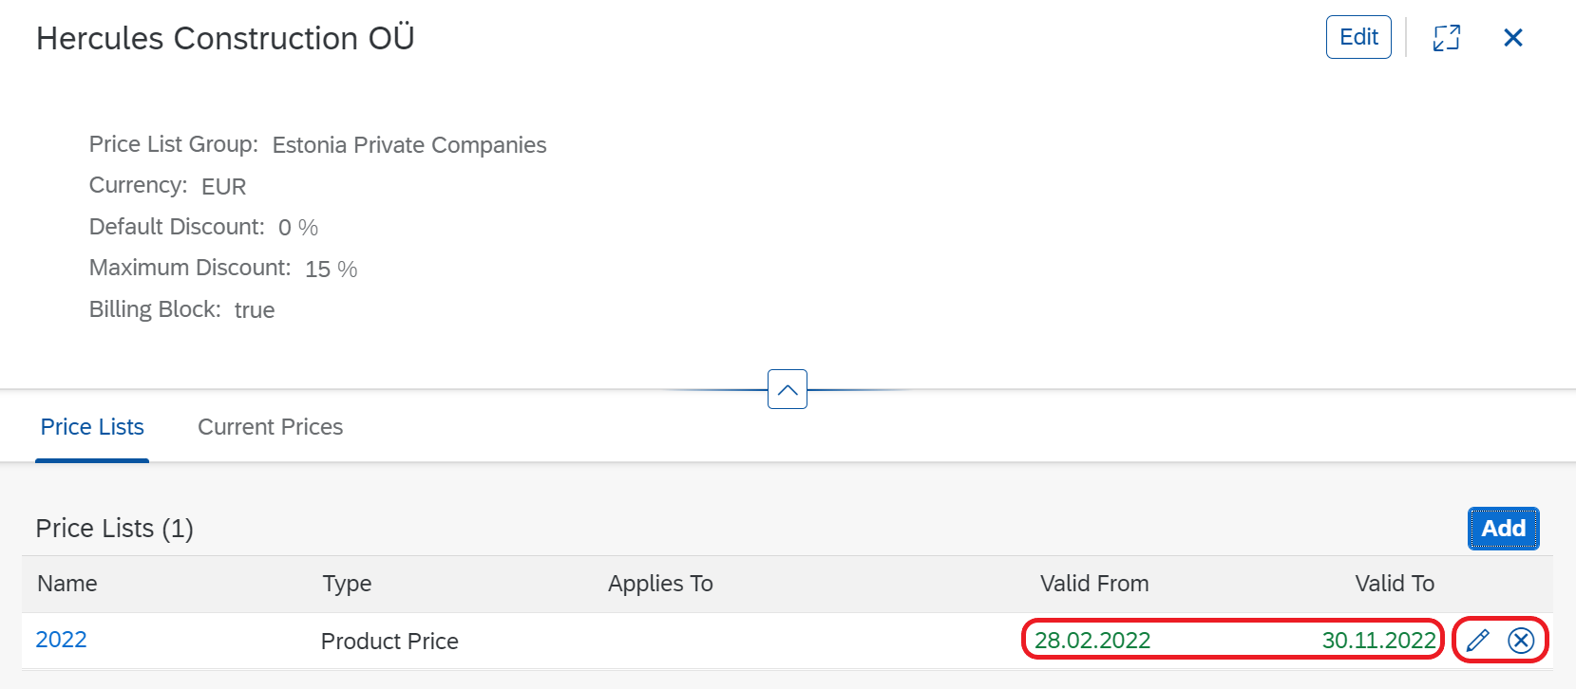Click the Edit button in the header

click(x=1358, y=37)
